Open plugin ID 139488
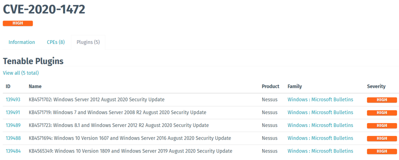Viewport: 399px width, 160px height. coord(13,138)
